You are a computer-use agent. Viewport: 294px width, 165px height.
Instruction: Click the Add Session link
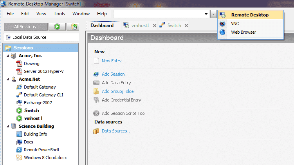click(x=113, y=74)
